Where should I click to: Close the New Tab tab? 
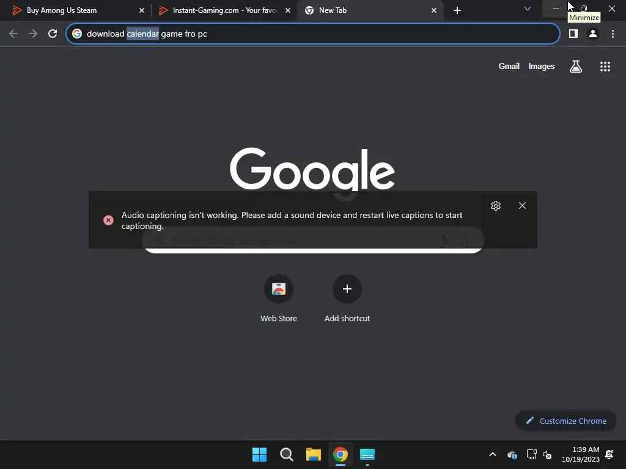pos(434,10)
